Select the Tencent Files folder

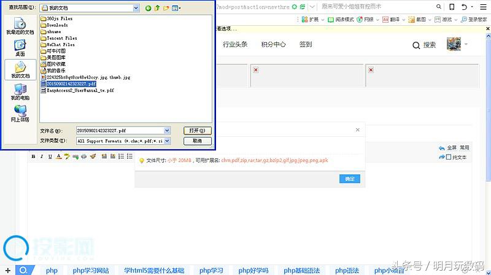(x=59, y=38)
